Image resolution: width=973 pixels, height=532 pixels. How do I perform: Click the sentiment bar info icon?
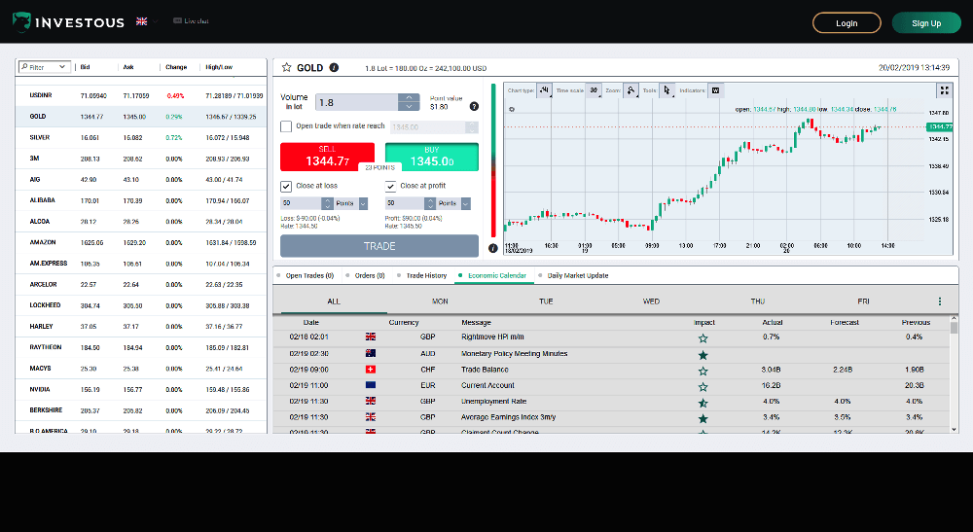click(x=492, y=248)
